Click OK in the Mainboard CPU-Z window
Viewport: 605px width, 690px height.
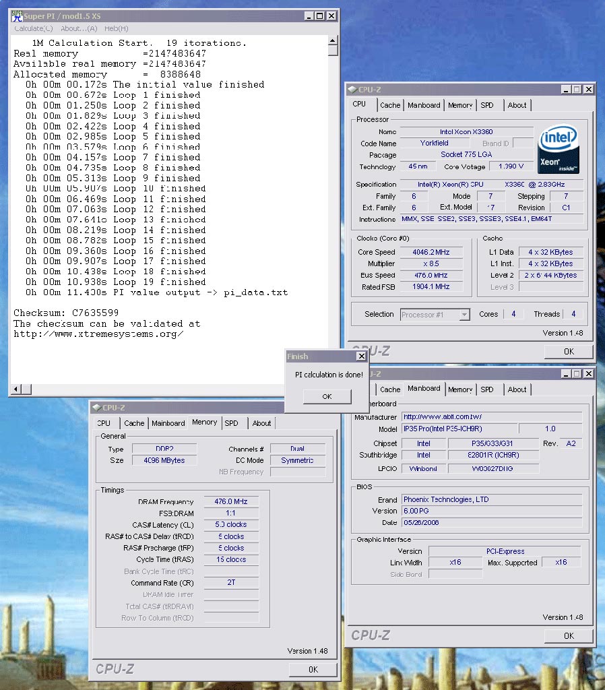(569, 636)
